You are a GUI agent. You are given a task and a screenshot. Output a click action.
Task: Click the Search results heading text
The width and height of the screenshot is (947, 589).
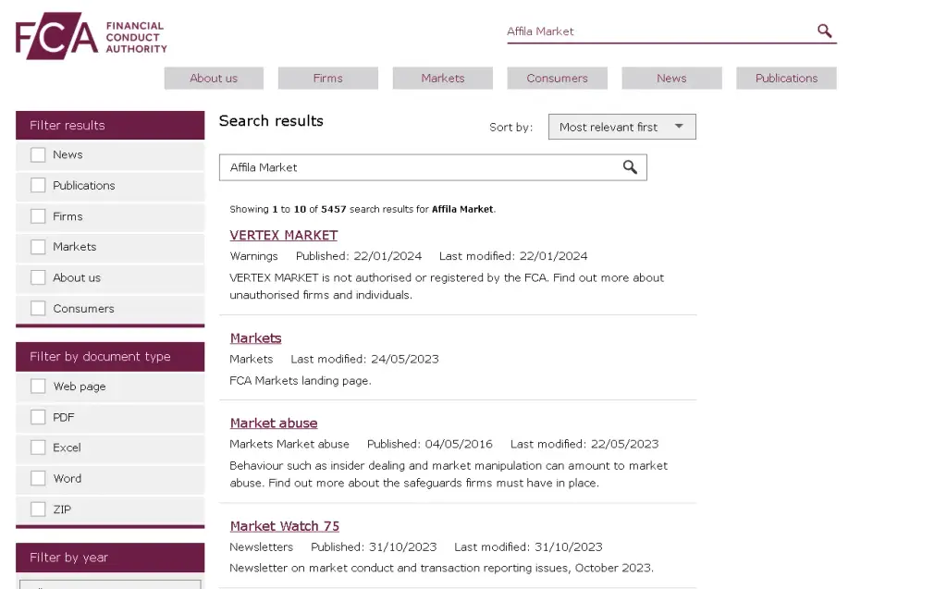(271, 121)
